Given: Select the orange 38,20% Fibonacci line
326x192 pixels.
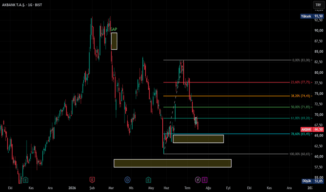Looking at the screenshot, I should tap(226, 96).
